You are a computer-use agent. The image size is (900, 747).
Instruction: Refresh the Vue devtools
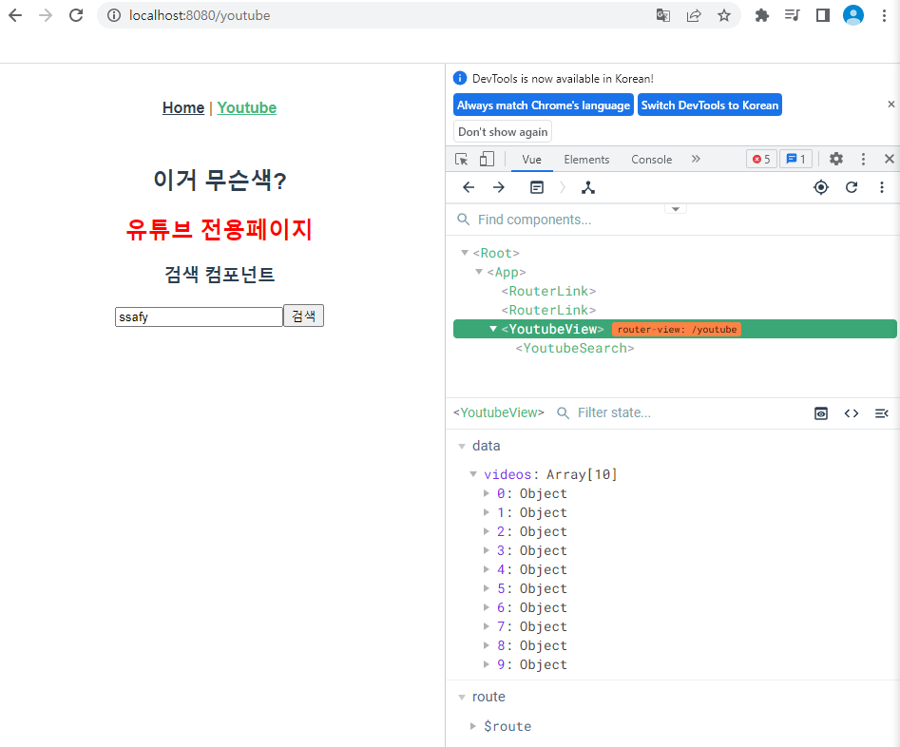point(852,187)
